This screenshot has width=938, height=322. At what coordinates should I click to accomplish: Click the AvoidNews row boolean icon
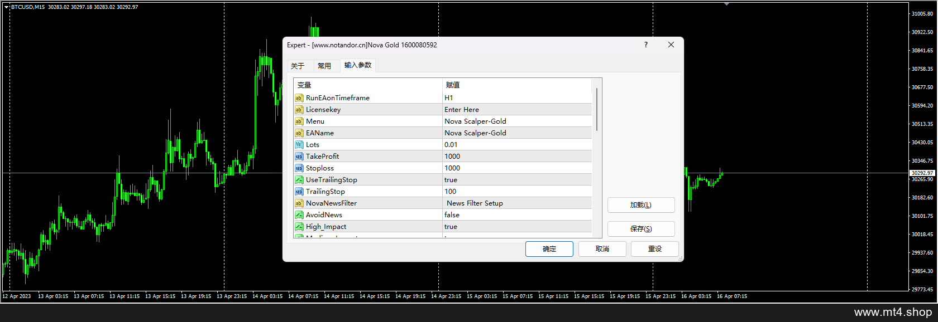tap(299, 215)
